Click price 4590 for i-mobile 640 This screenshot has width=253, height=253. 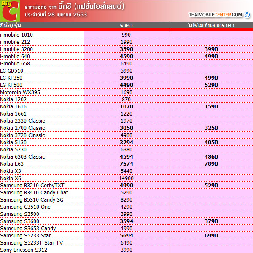pyautogui.click(x=126, y=57)
